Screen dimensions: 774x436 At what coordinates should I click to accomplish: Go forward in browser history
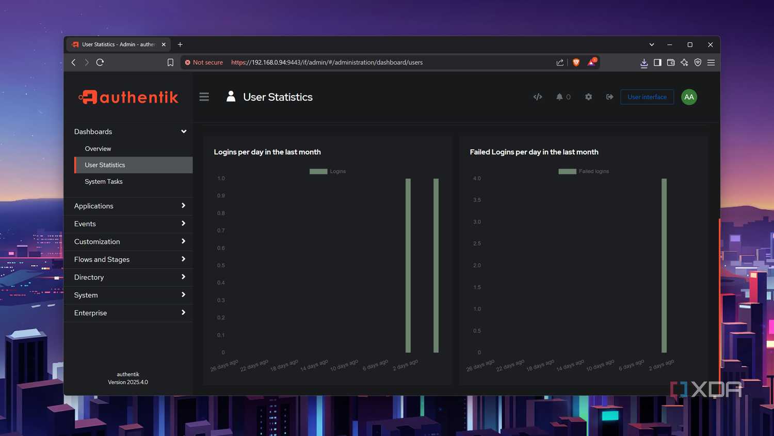click(x=87, y=63)
